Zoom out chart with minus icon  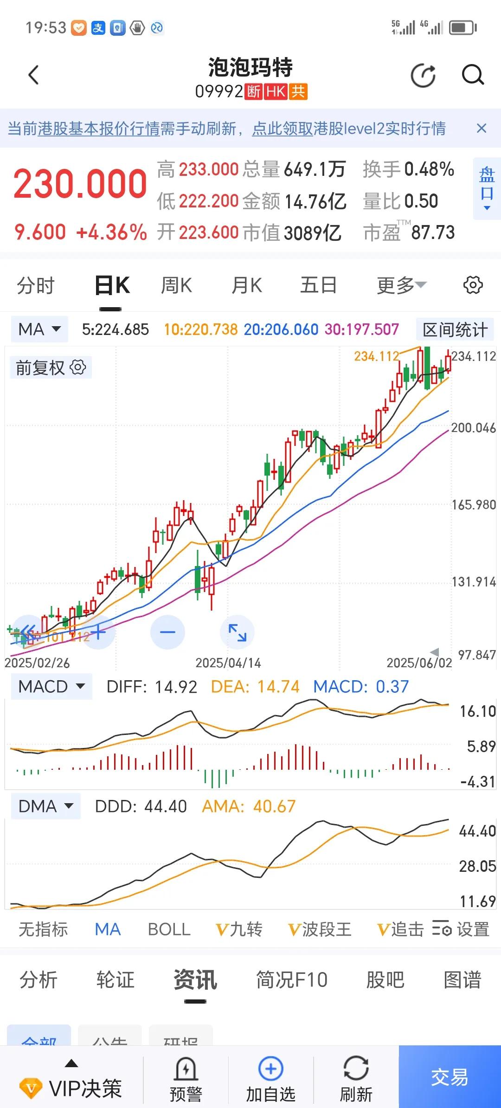point(167,632)
